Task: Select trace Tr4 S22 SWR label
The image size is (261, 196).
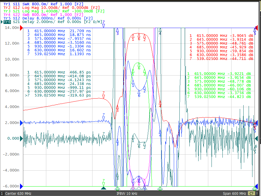Action: 43,15
